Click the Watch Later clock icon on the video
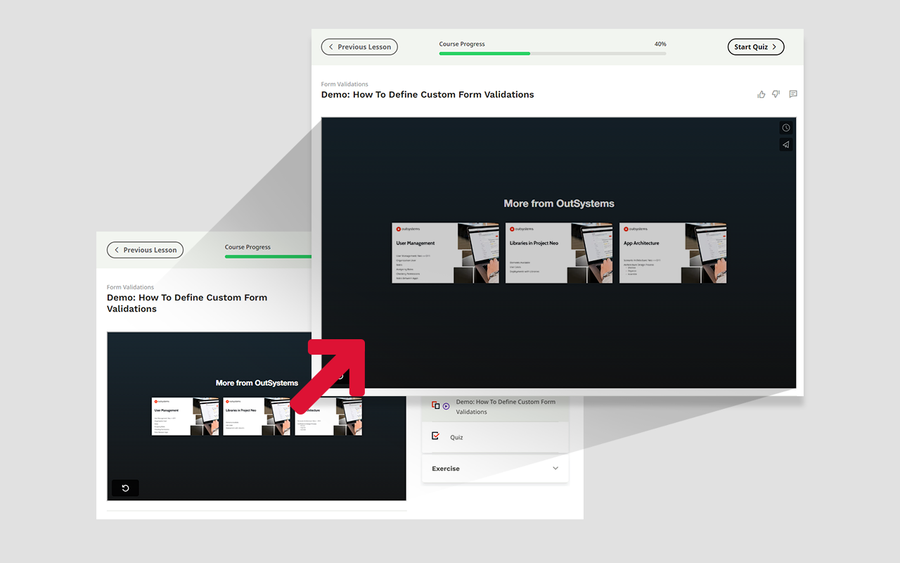Image resolution: width=900 pixels, height=563 pixels. coord(785,127)
